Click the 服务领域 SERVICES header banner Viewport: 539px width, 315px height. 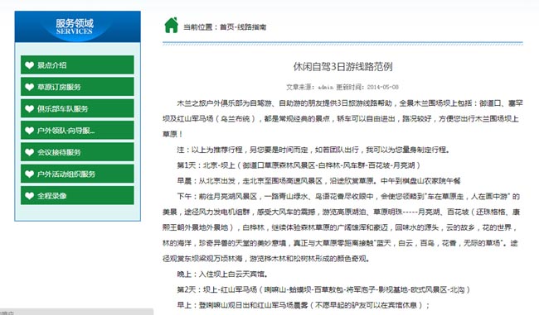pos(77,26)
